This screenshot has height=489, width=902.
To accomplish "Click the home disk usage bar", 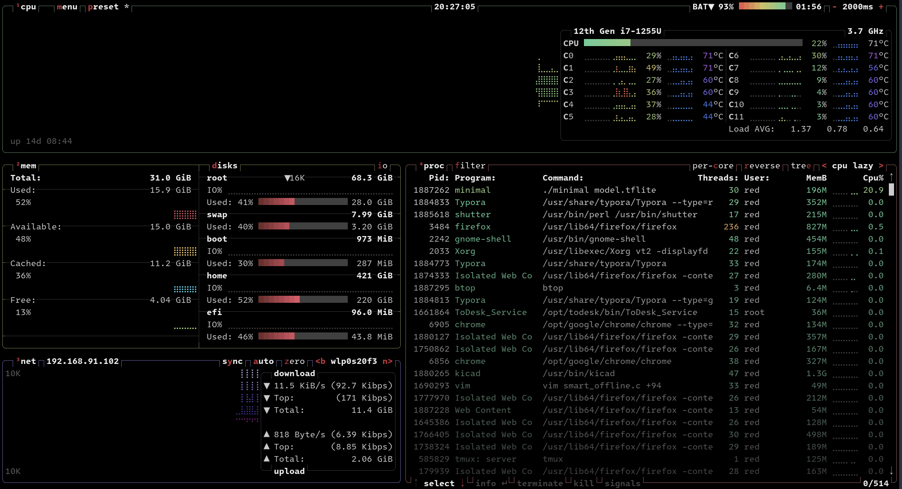I will 303,300.
